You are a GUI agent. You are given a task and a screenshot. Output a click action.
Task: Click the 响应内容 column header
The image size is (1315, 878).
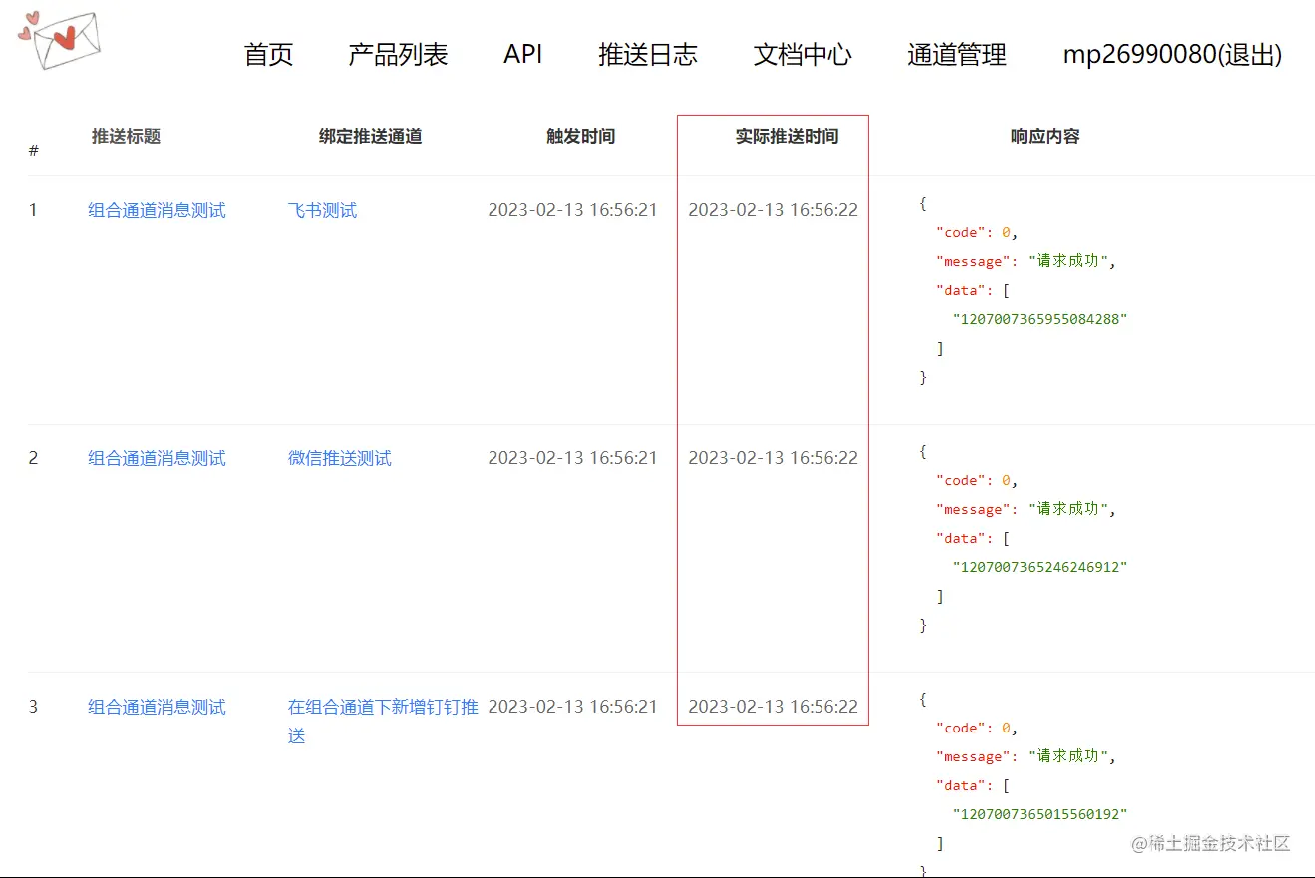coord(1044,137)
